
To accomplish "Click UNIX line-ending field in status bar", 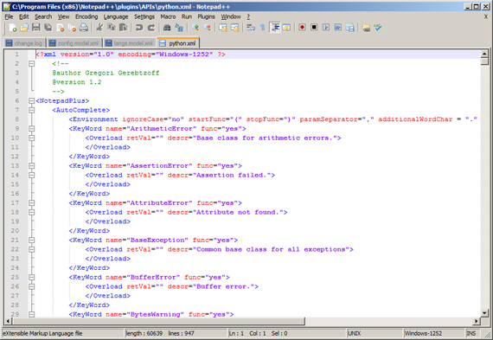I will [x=375, y=333].
